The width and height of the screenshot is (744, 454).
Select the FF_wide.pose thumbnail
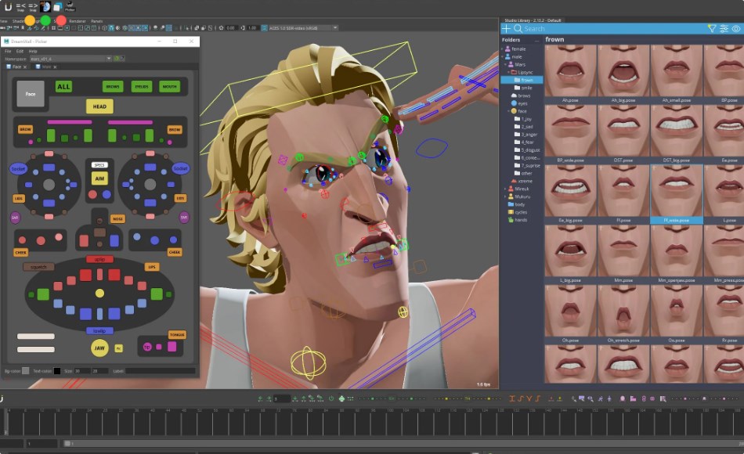677,194
